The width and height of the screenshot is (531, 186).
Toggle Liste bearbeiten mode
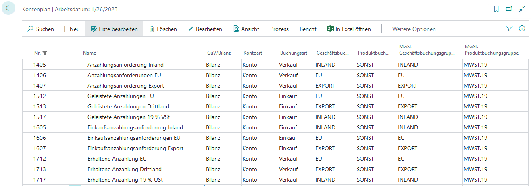point(114,29)
